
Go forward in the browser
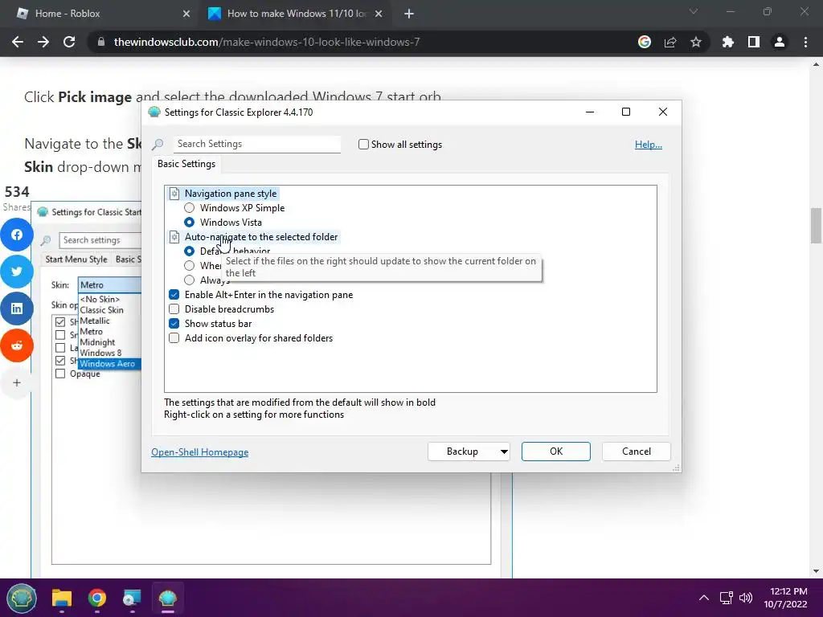point(43,42)
